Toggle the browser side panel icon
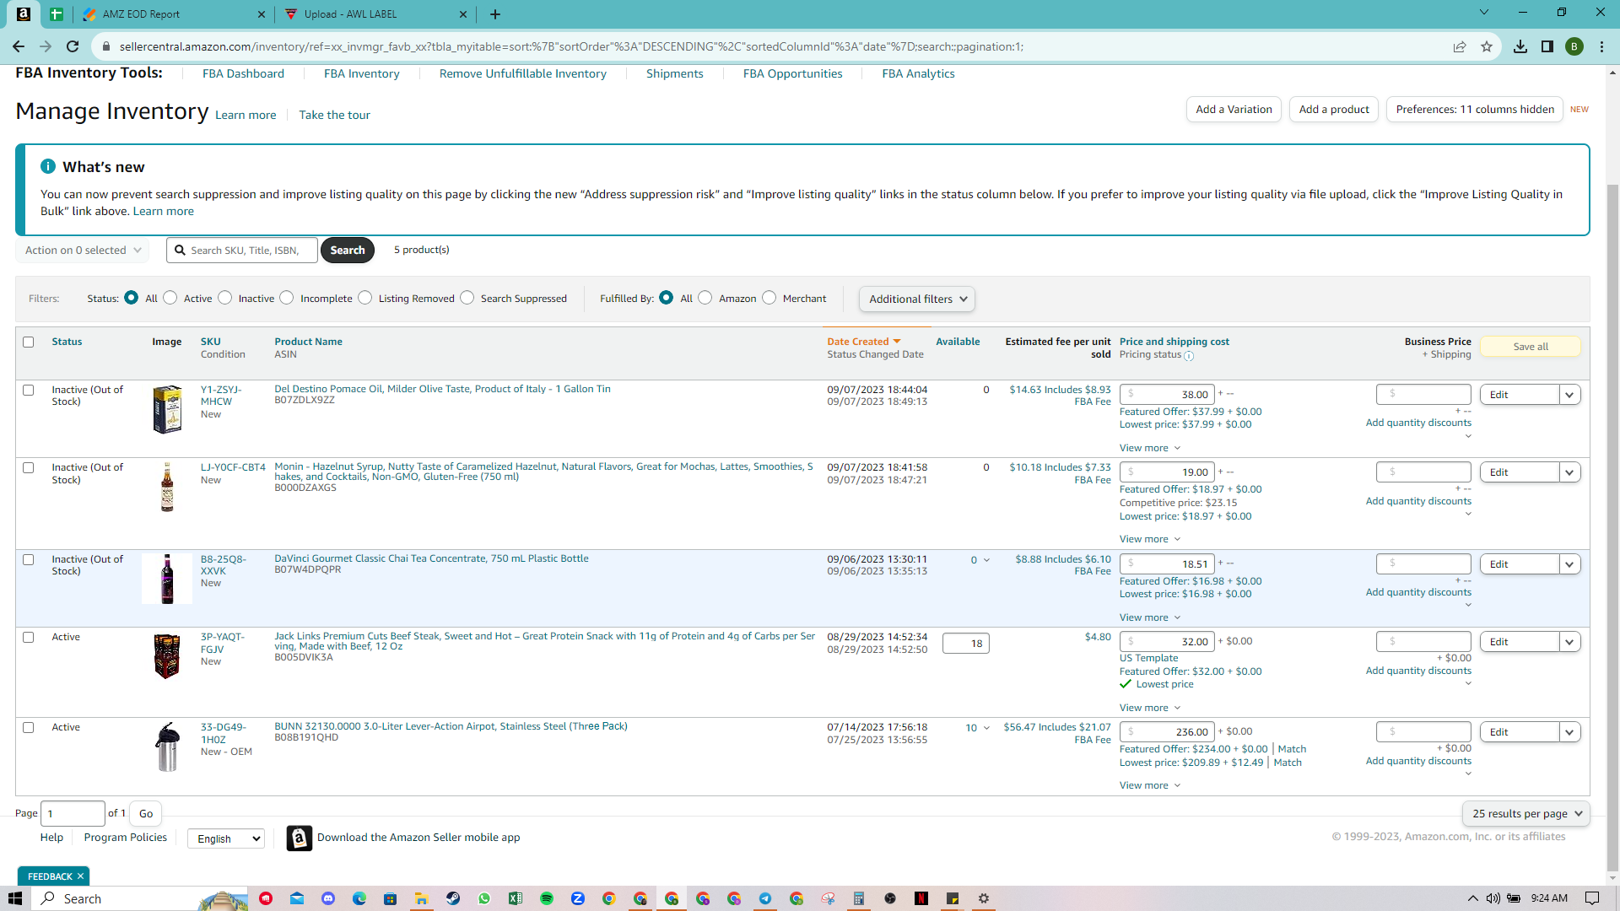Image resolution: width=1620 pixels, height=911 pixels. pyautogui.click(x=1547, y=46)
